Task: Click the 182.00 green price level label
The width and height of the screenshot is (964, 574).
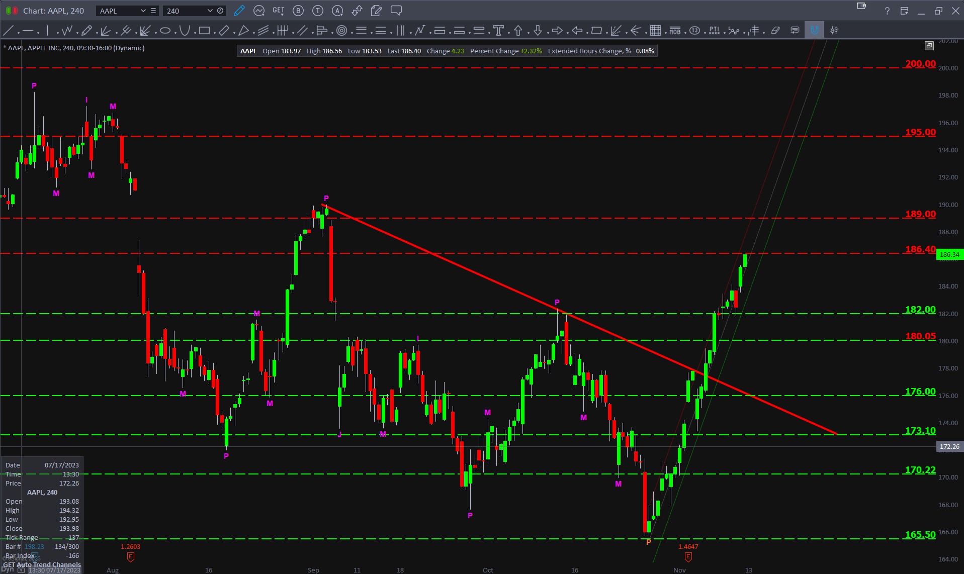Action: [920, 310]
